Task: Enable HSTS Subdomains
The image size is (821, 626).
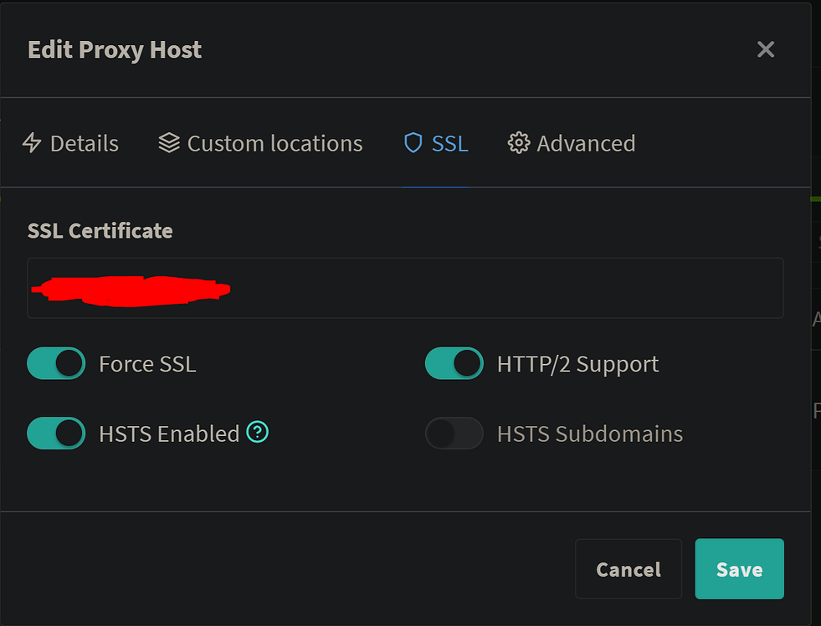Action: click(x=454, y=434)
